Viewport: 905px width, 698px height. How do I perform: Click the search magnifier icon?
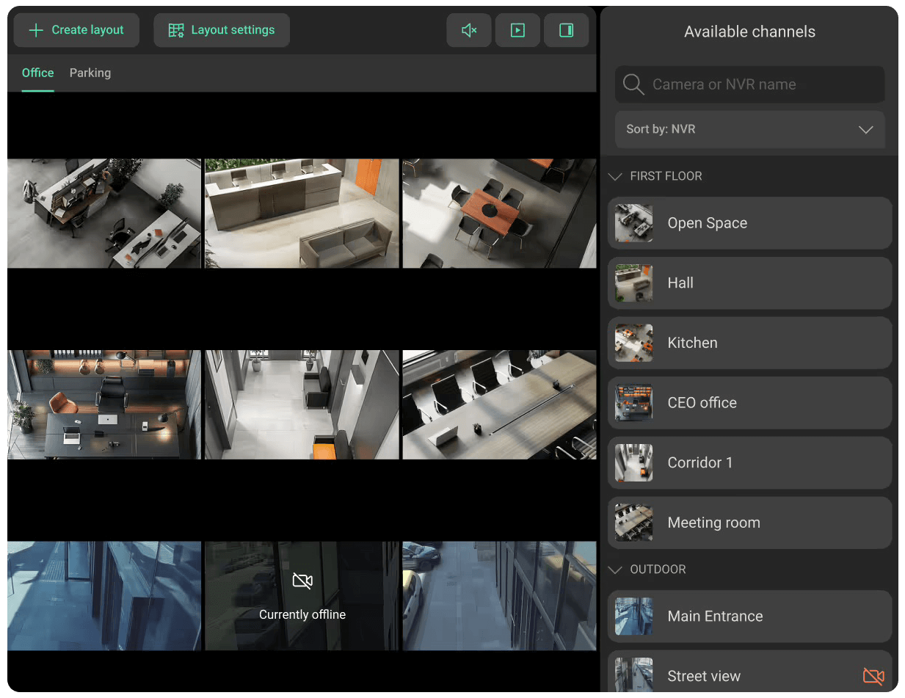633,84
